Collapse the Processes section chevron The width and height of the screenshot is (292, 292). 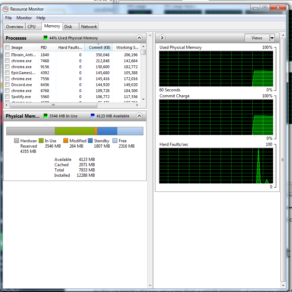[x=139, y=38]
